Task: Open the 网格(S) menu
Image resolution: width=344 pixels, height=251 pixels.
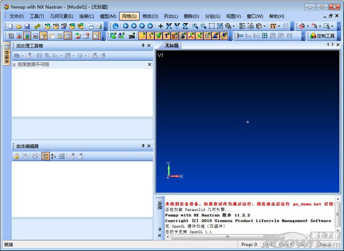Action: pos(129,16)
